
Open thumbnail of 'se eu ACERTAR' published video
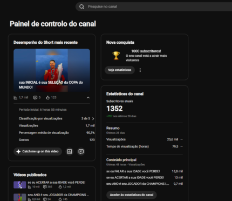pyautogui.click(x=20, y=185)
